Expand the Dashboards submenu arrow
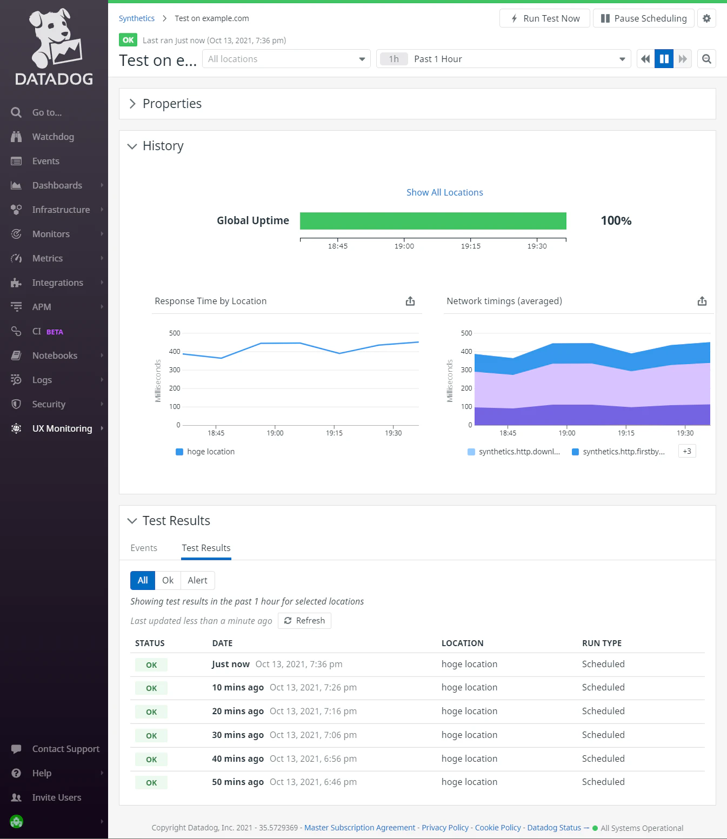 (102, 185)
